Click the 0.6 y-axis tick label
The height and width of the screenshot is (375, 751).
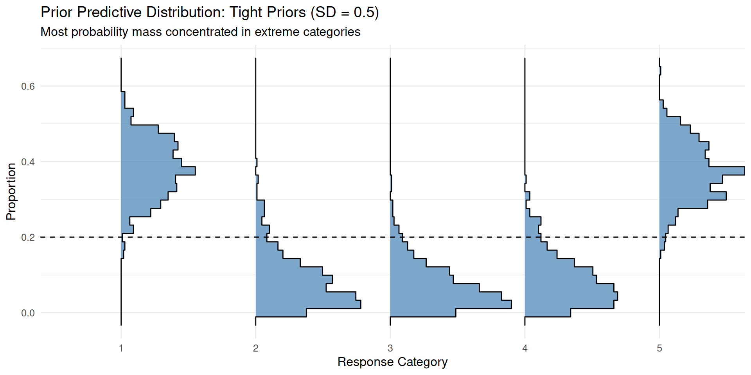(28, 86)
